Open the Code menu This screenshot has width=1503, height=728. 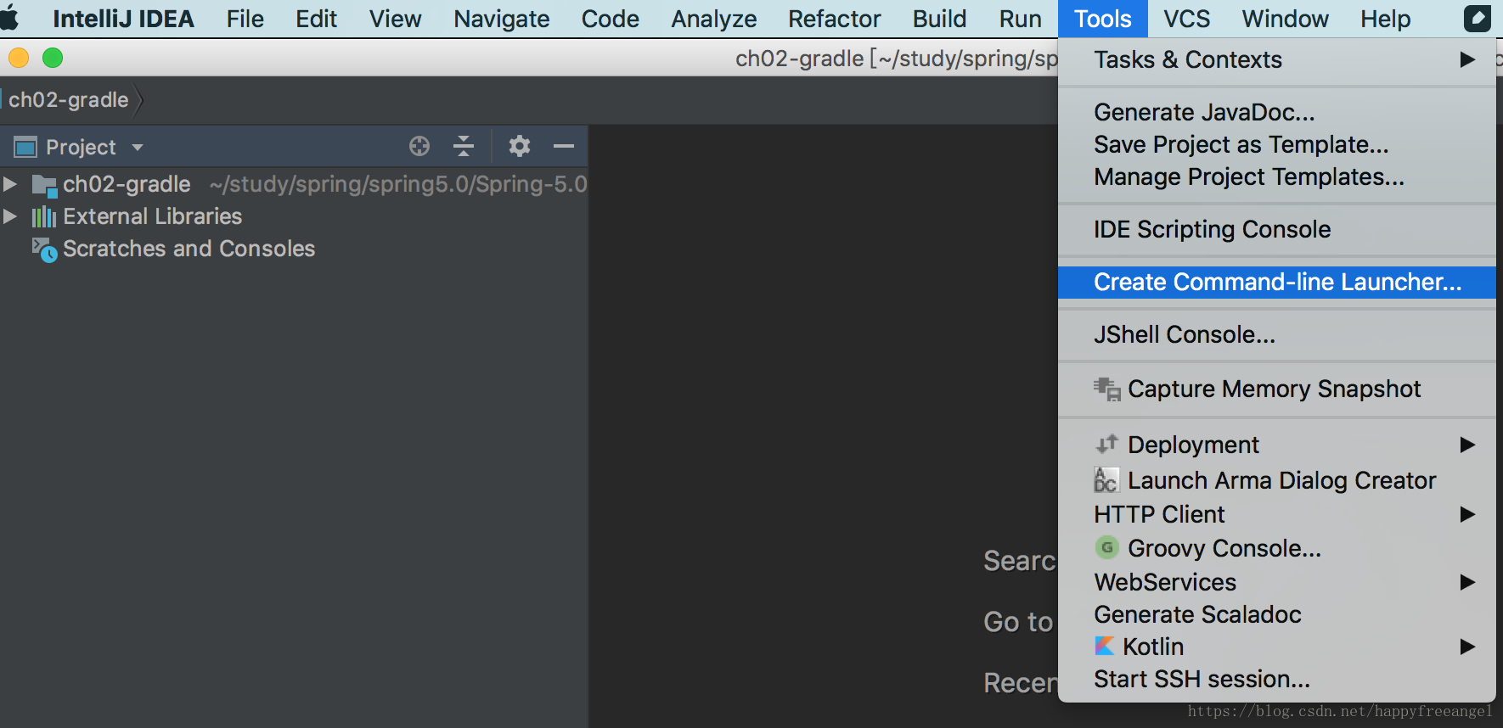[610, 19]
